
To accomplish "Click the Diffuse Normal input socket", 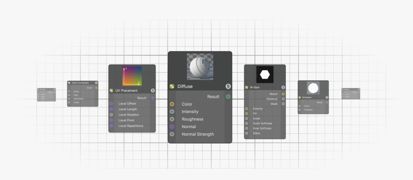I will tap(172, 127).
